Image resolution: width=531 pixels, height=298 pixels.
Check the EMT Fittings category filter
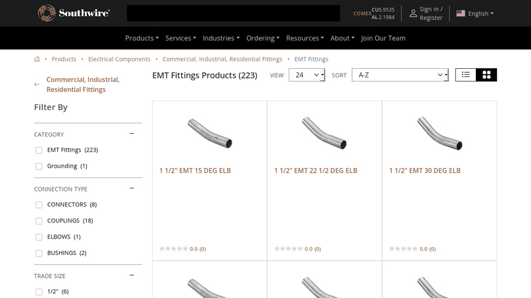(x=39, y=150)
